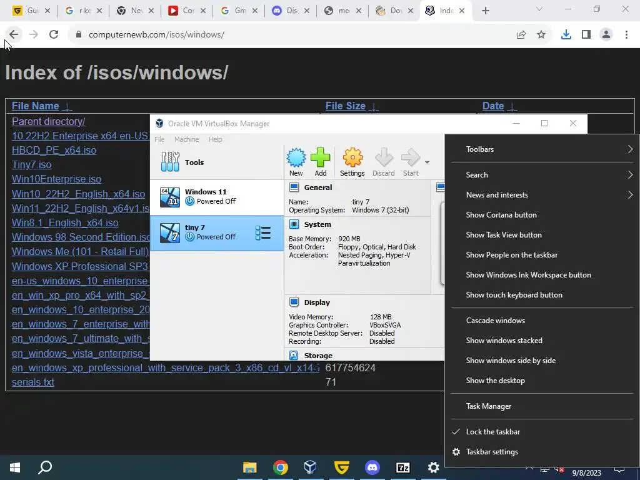The height and width of the screenshot is (480, 640).
Task: Go back in Chrome
Action: point(14,35)
